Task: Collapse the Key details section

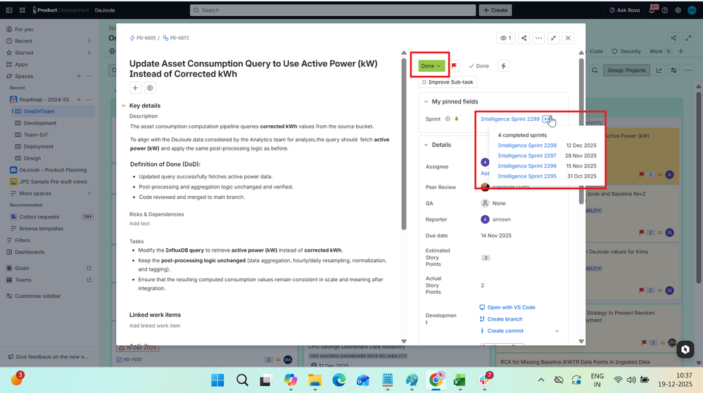Action: [123, 105]
